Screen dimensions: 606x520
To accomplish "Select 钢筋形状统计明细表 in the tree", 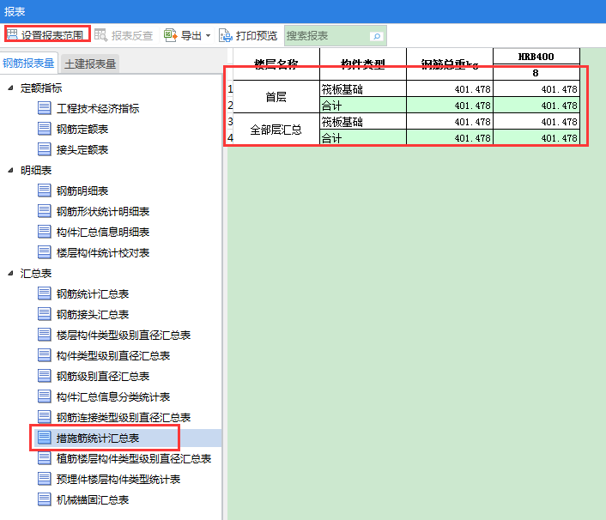I will click(103, 212).
